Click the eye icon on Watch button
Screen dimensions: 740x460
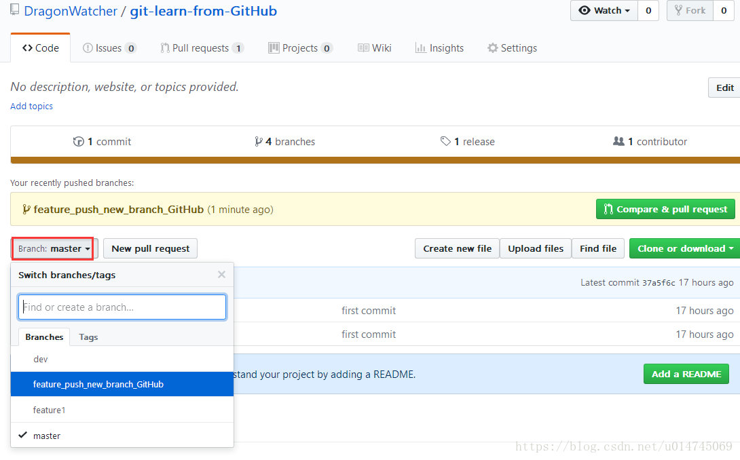pos(585,10)
